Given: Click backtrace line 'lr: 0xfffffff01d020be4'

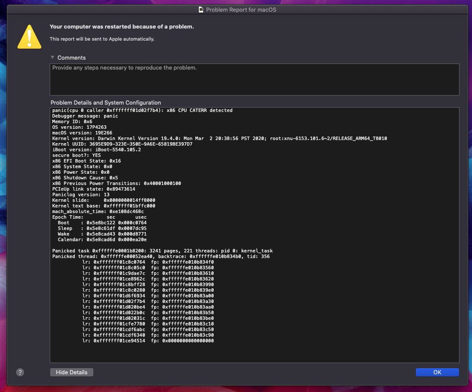Looking at the screenshot, I should point(148,307).
